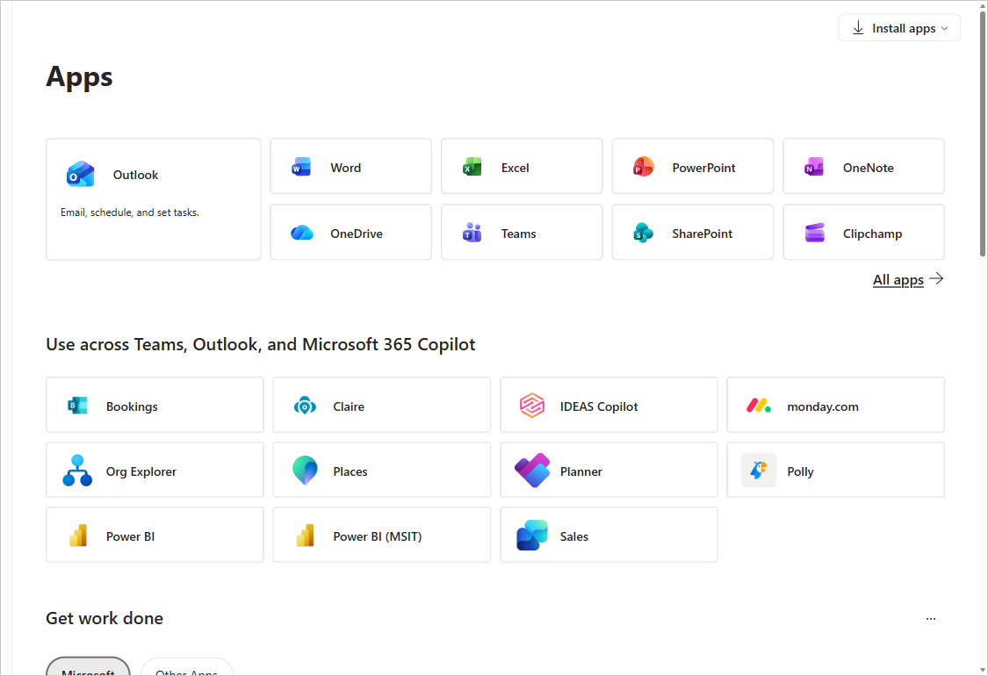Image resolution: width=988 pixels, height=676 pixels.
Task: Click the Planner label text
Action: (x=581, y=471)
